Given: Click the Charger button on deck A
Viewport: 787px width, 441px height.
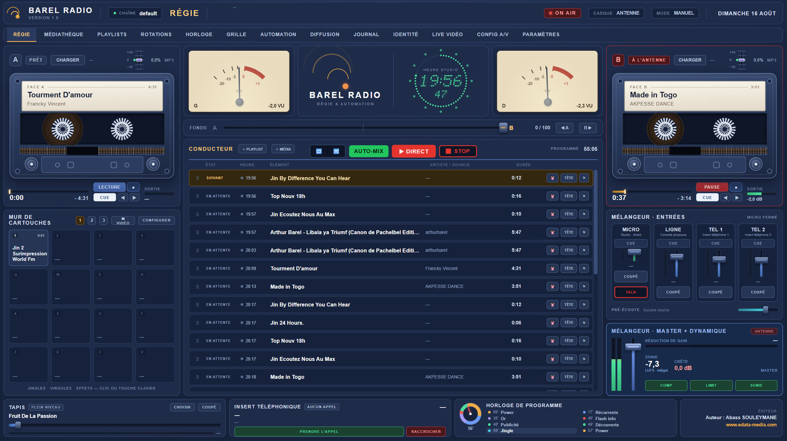Looking at the screenshot, I should pyautogui.click(x=67, y=60).
